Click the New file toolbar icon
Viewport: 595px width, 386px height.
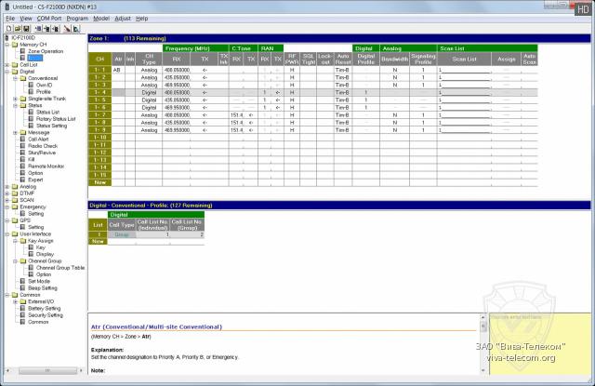coord(9,29)
